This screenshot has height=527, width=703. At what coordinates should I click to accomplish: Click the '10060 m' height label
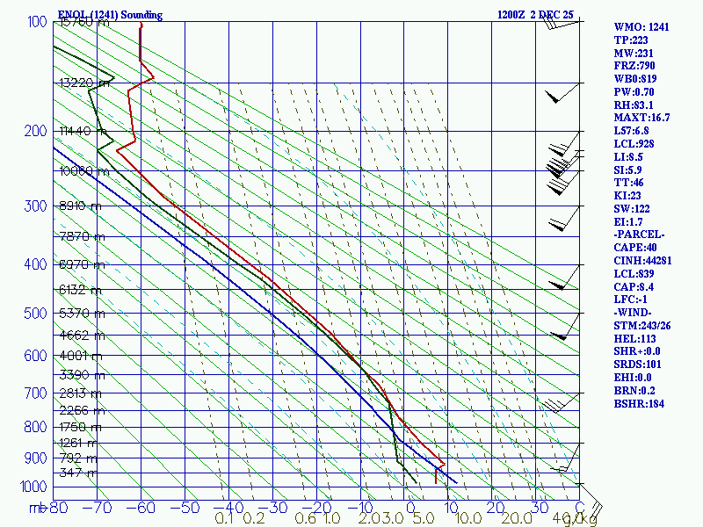[x=84, y=170]
